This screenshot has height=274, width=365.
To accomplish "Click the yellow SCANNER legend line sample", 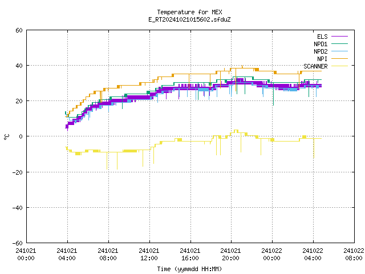I will 339,66.
